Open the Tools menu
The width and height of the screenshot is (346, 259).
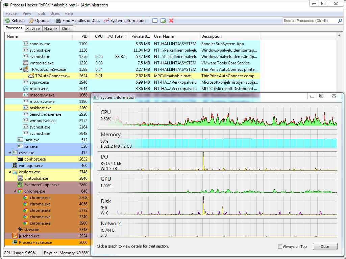click(41, 13)
